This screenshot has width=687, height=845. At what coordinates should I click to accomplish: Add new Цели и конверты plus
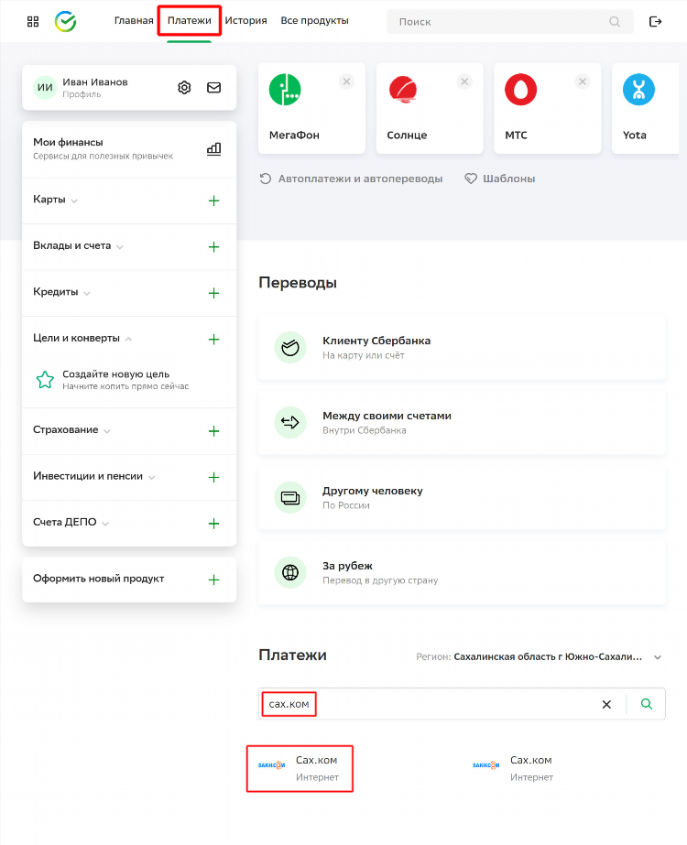coord(214,339)
